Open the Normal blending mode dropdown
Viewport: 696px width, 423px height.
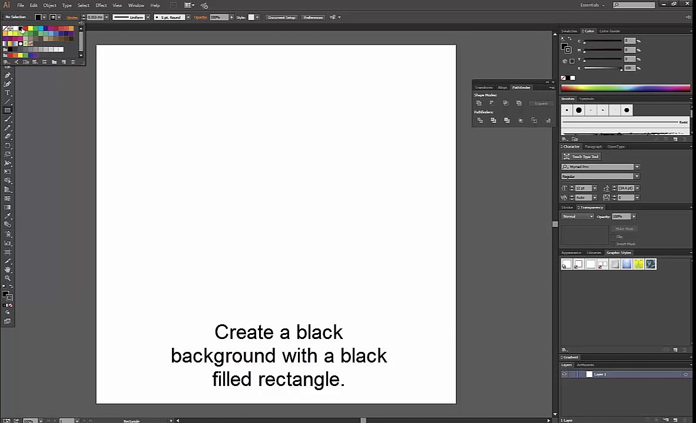tap(578, 217)
